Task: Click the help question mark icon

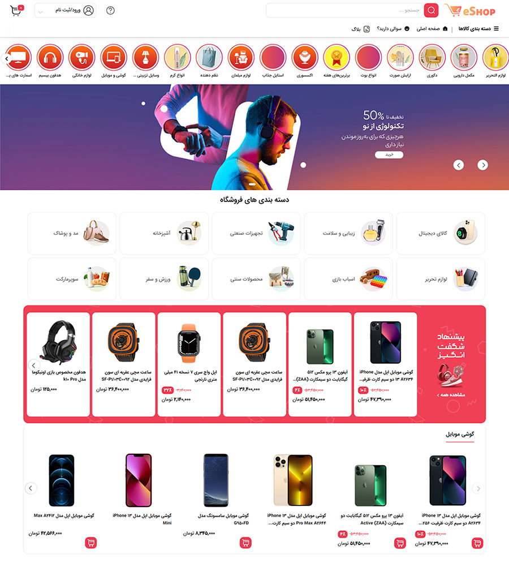Action: [x=110, y=10]
